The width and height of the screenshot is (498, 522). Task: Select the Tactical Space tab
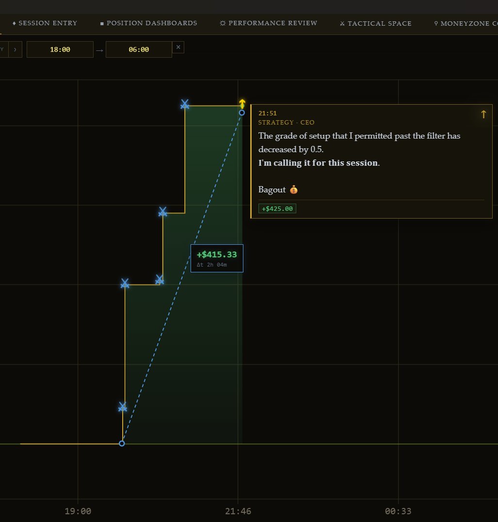[376, 24]
